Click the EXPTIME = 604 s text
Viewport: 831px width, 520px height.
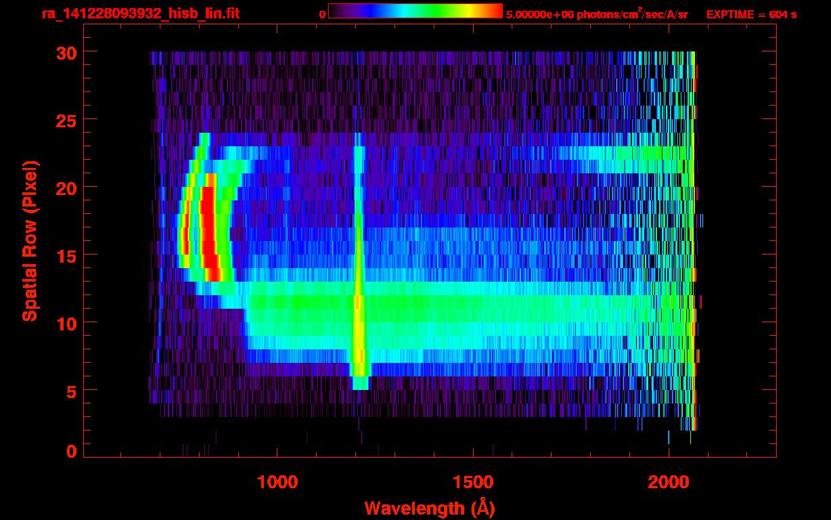point(751,14)
